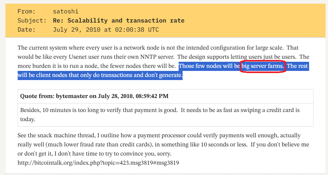Click the sender name satoshi
This screenshot has height=175, width=328.
tap(66, 12)
